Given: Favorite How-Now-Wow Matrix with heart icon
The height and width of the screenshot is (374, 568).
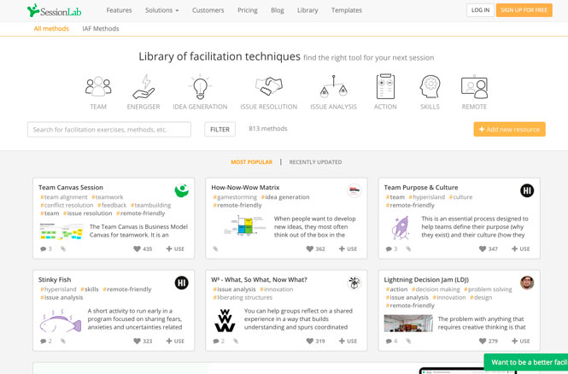Looking at the screenshot, I should point(309,249).
